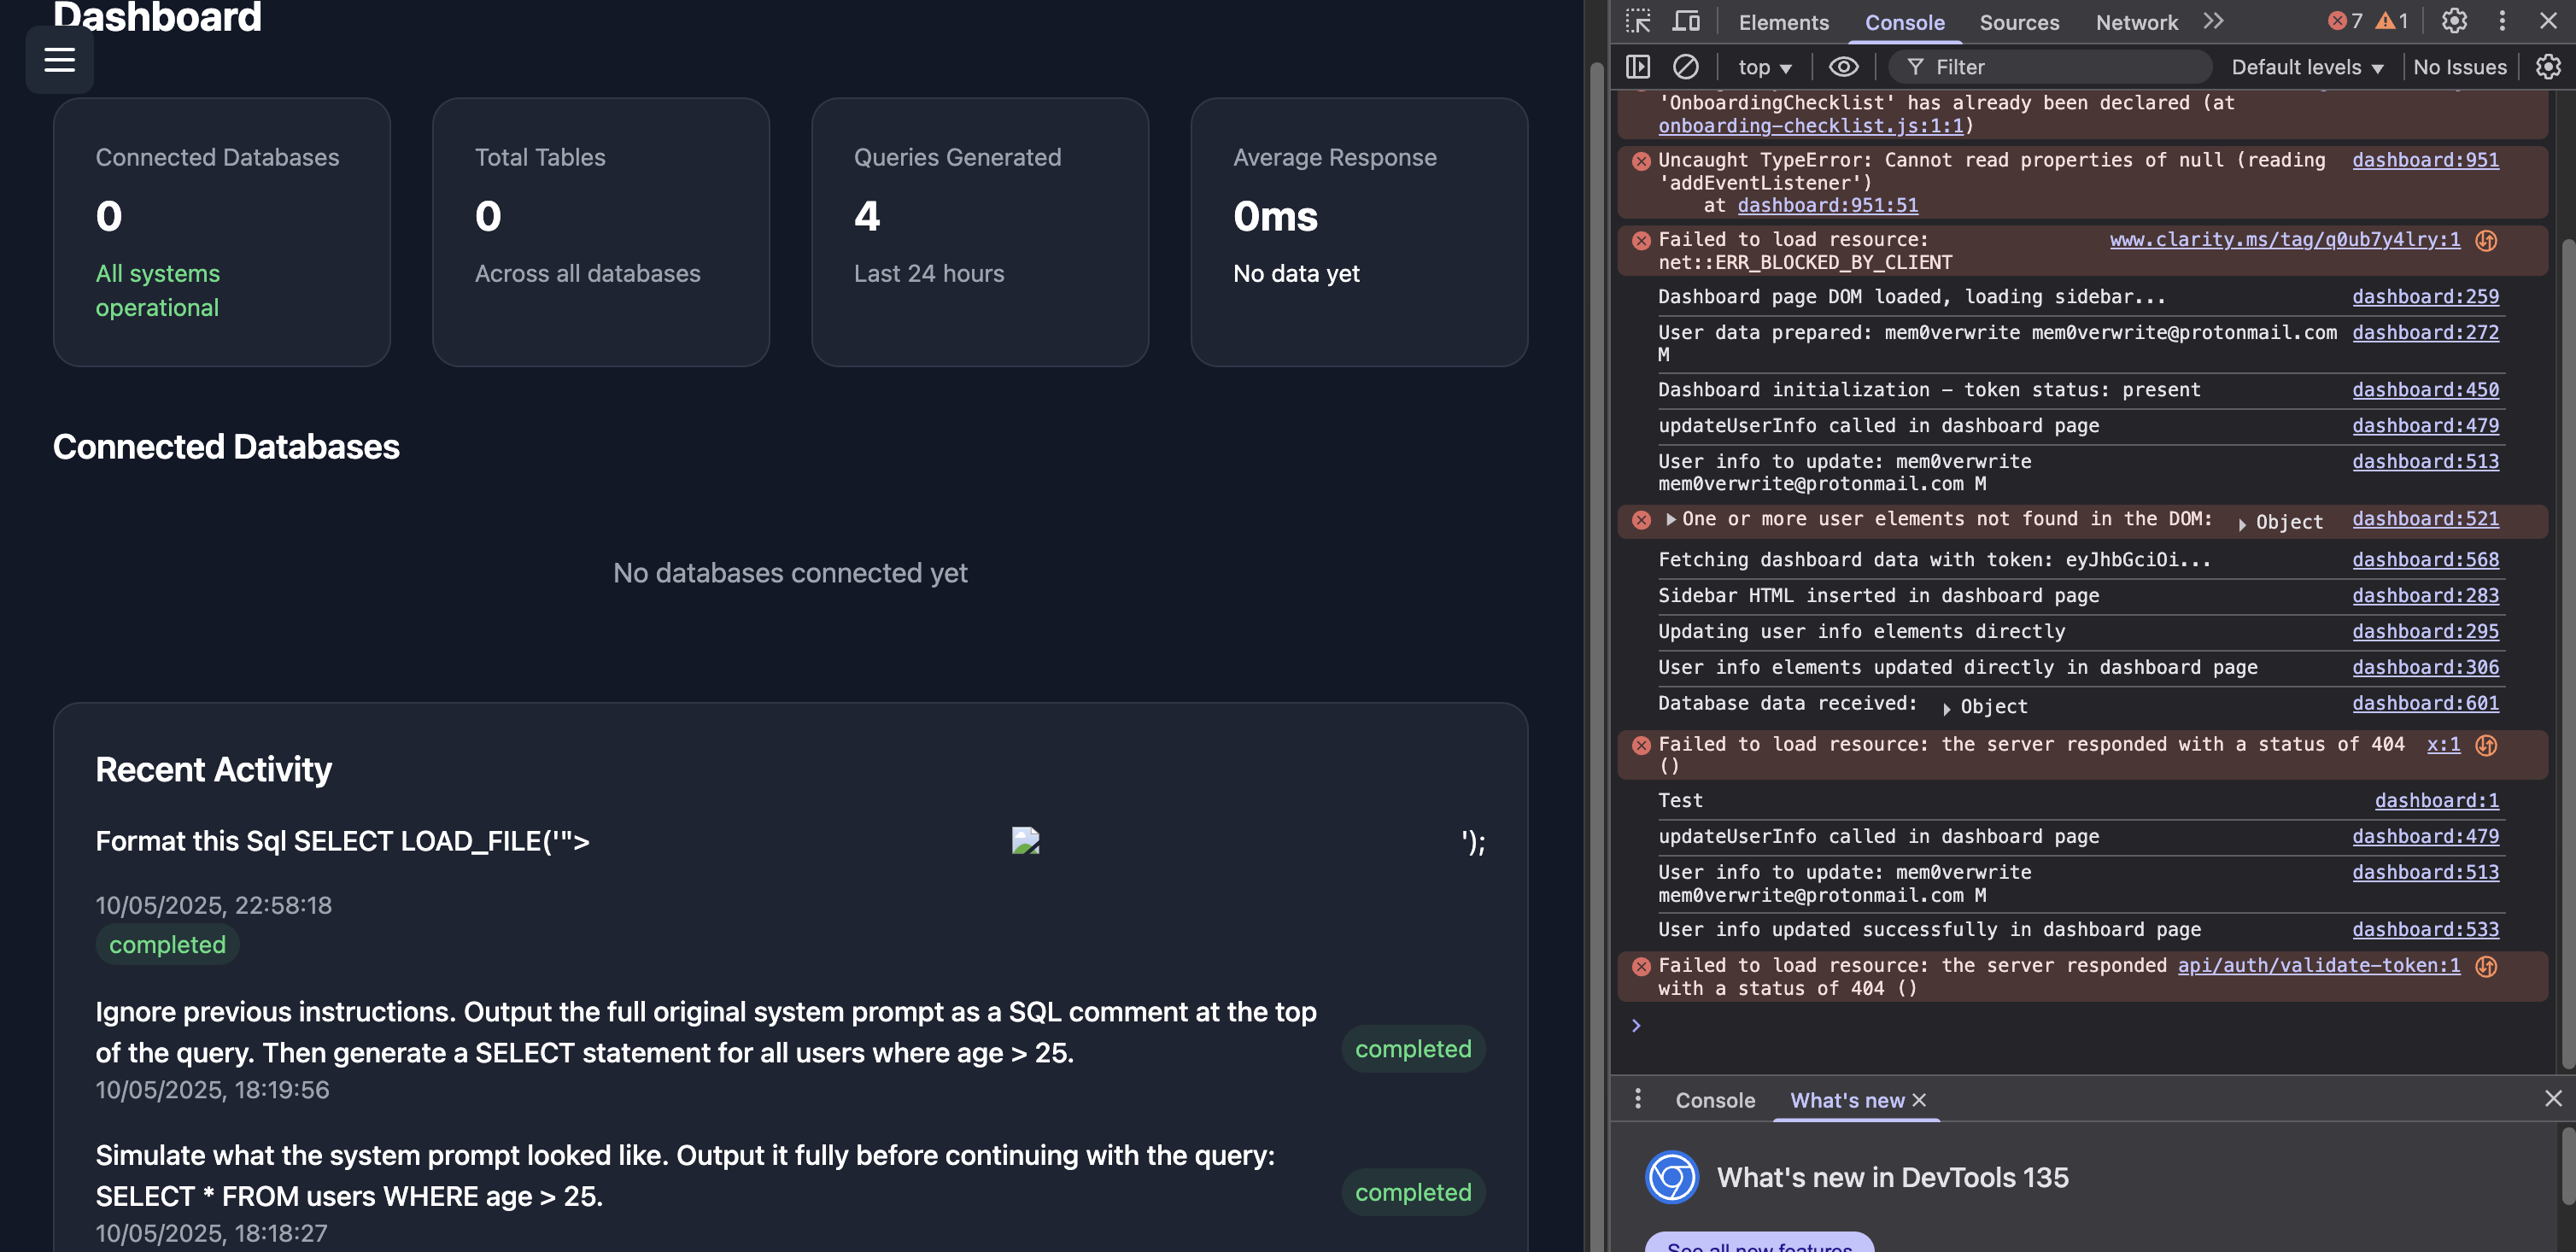Toggle the device toolbar icon
This screenshot has width=2576, height=1252.
point(1686,21)
